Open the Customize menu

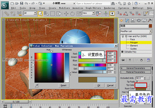pyautogui.click(x=124, y=8)
